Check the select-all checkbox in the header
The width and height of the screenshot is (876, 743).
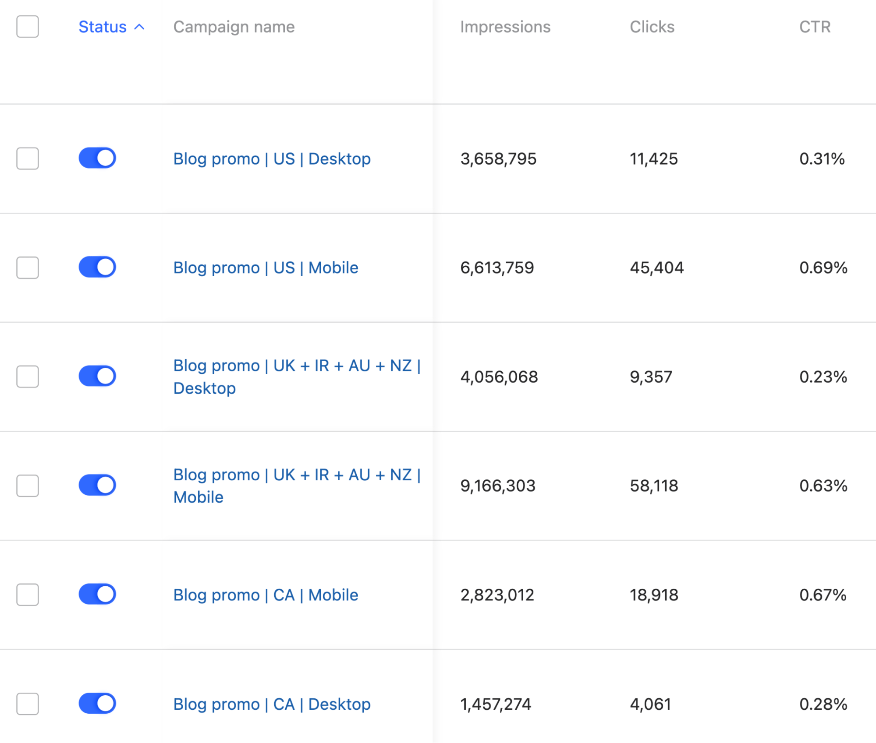tap(27, 27)
